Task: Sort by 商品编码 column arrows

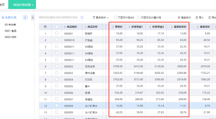Action: [x=65, y=27]
